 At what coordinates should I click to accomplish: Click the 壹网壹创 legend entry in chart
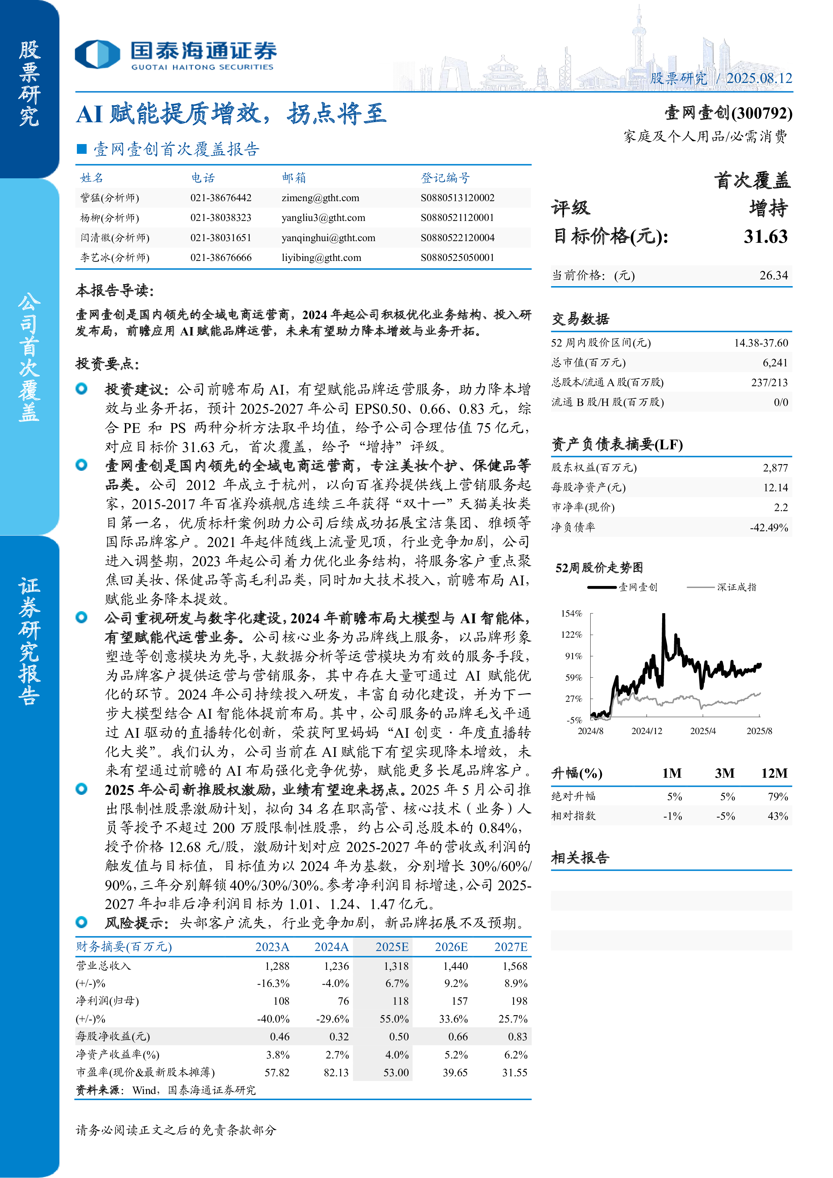[x=622, y=587]
